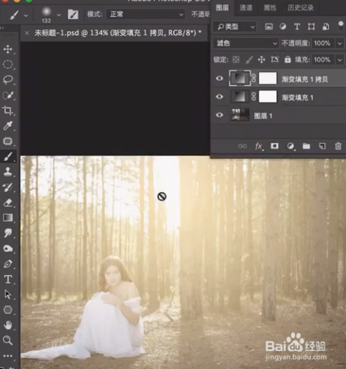Select the Pen tool

8,264
